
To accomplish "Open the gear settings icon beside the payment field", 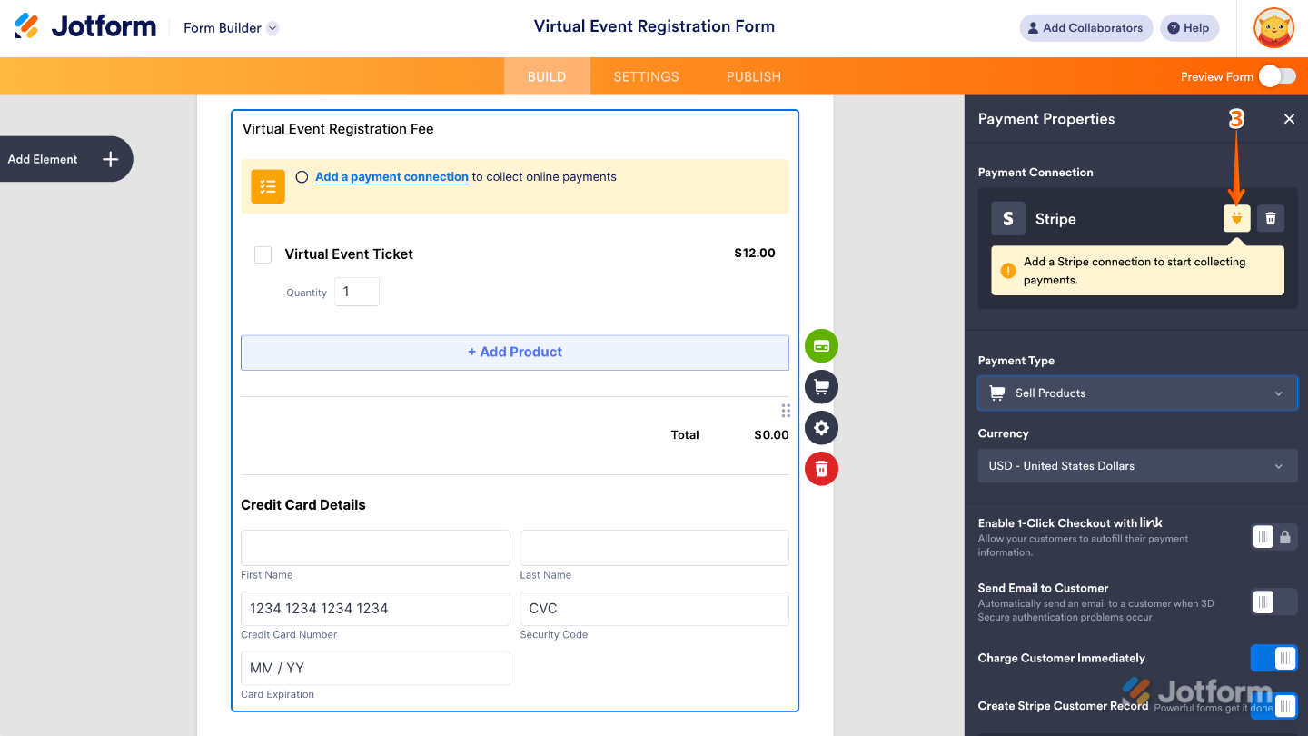I will coord(821,427).
